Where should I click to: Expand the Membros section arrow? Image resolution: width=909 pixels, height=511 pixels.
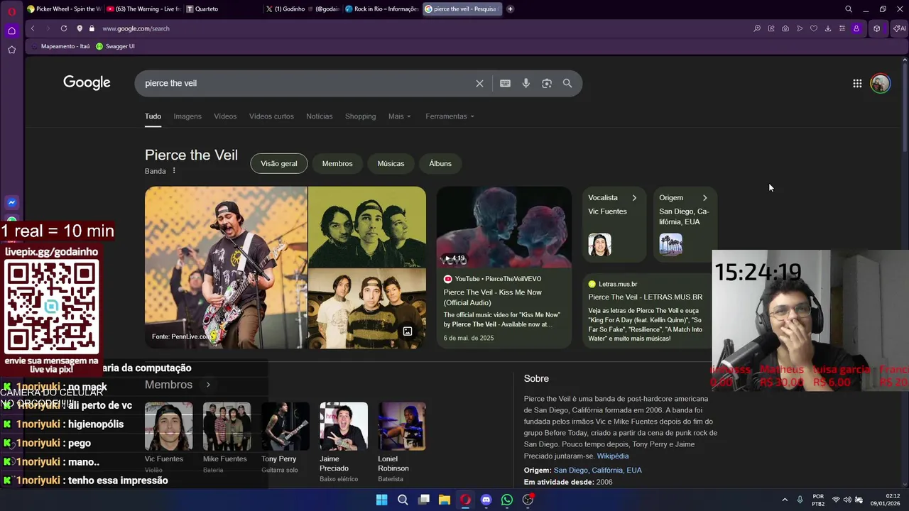tap(208, 385)
